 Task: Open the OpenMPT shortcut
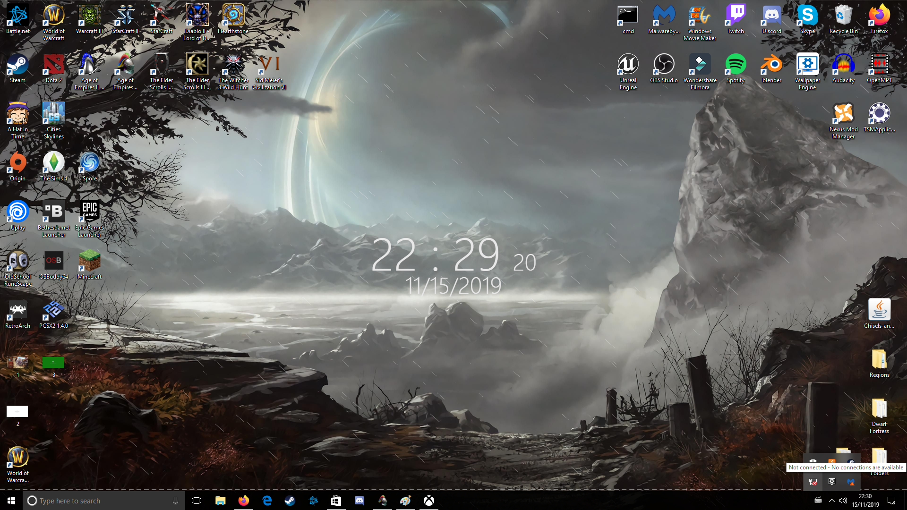(x=880, y=69)
